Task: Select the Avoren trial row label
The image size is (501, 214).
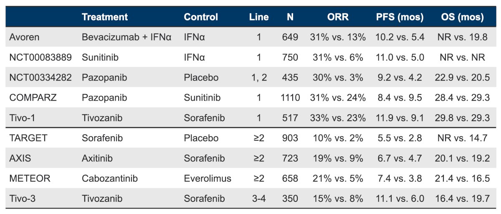Action: (24, 37)
